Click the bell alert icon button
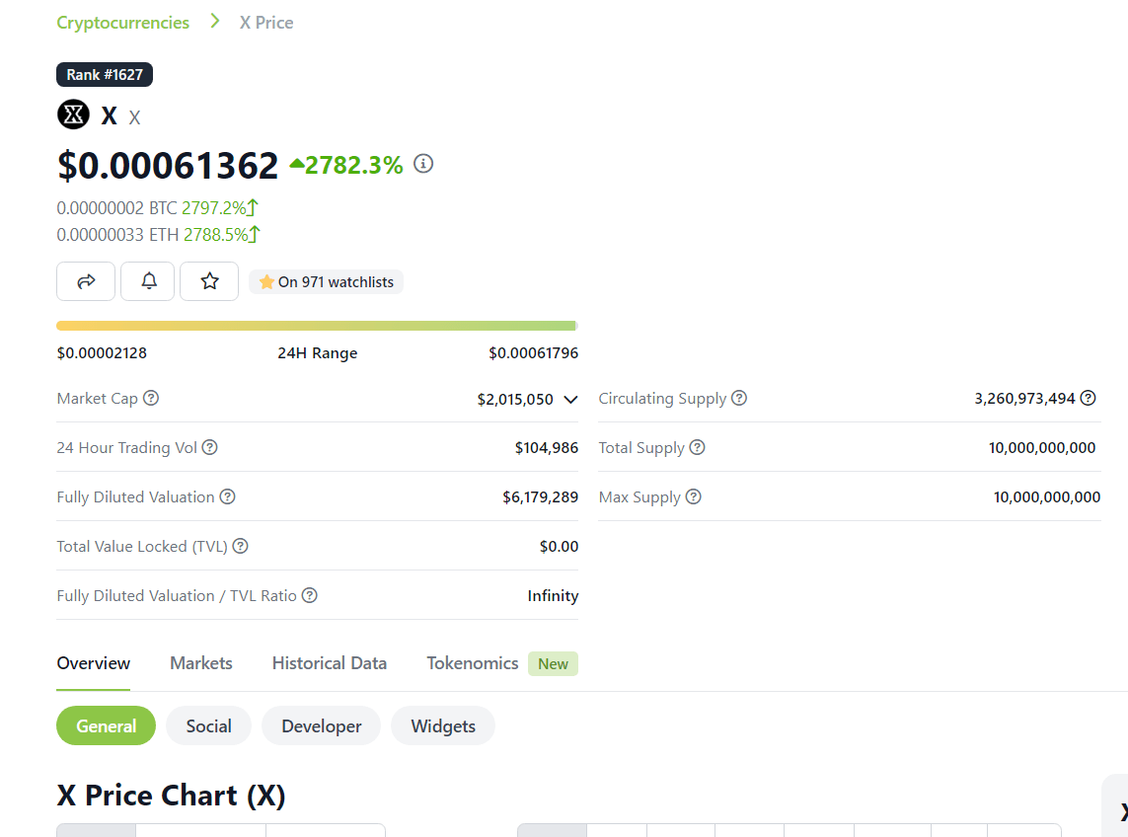Image resolution: width=1128 pixels, height=837 pixels. click(x=148, y=281)
